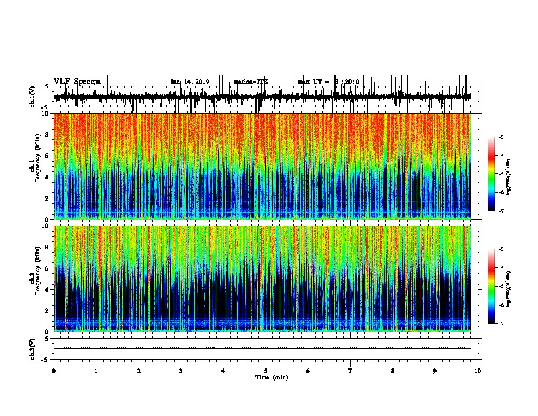Click time axis tick label "8"
This screenshot has height=416, width=538.
click(x=393, y=371)
